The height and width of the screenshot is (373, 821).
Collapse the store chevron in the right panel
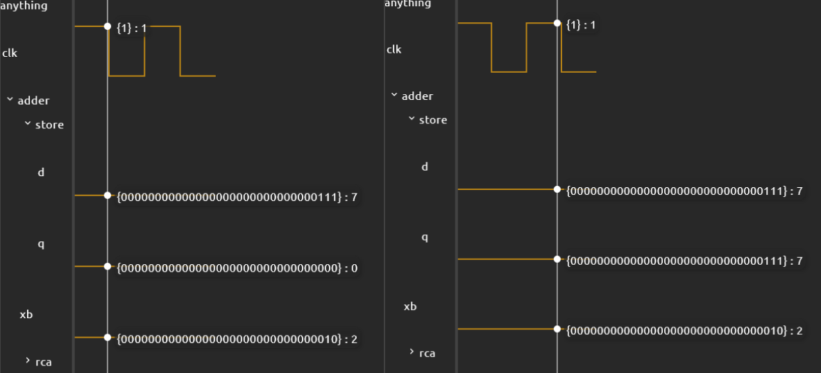pos(412,119)
